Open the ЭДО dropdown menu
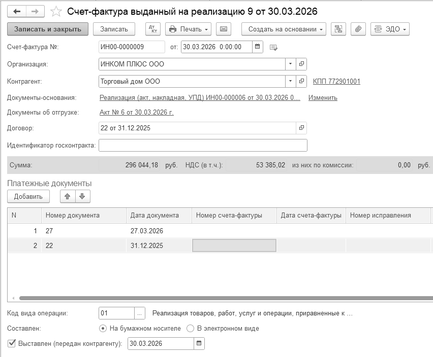Screen dimensions: 433x357 point(390,29)
